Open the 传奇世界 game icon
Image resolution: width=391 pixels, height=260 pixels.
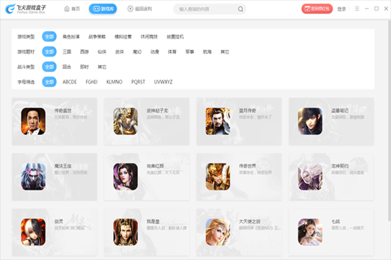click(x=218, y=177)
